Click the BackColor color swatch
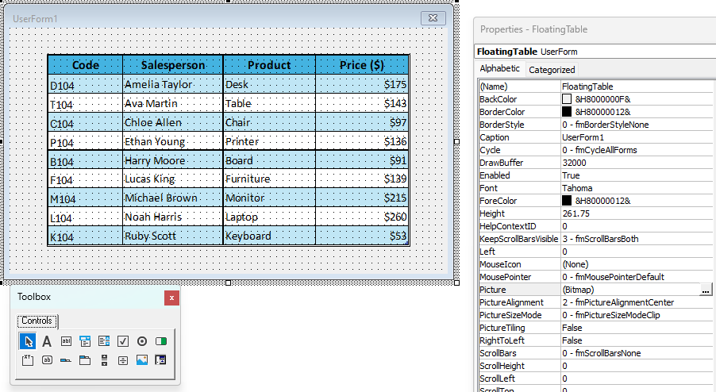Image resolution: width=716 pixels, height=392 pixels. pyautogui.click(x=567, y=99)
